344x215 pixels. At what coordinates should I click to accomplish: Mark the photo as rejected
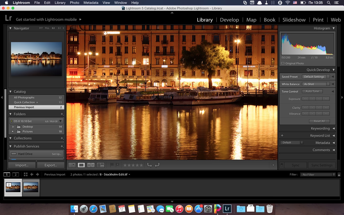[x=117, y=165]
